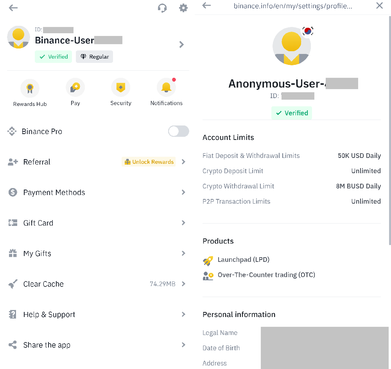391x369 pixels.
Task: Expand My Gifts chevron
Action: 183,253
